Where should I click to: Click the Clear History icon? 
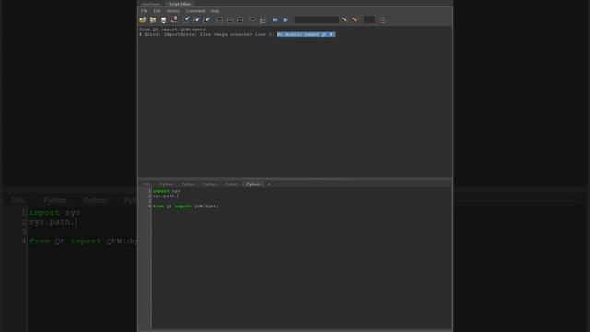click(186, 19)
